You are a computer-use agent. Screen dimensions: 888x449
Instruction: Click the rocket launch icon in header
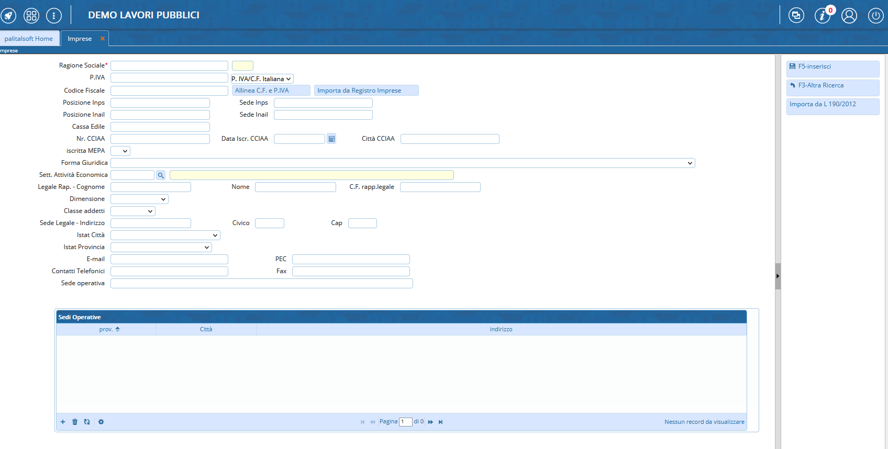pyautogui.click(x=8, y=16)
